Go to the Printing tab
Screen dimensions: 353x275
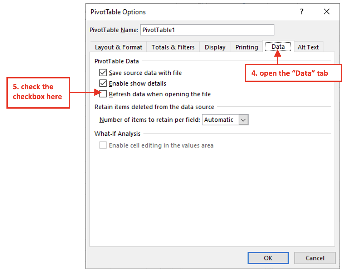(246, 47)
